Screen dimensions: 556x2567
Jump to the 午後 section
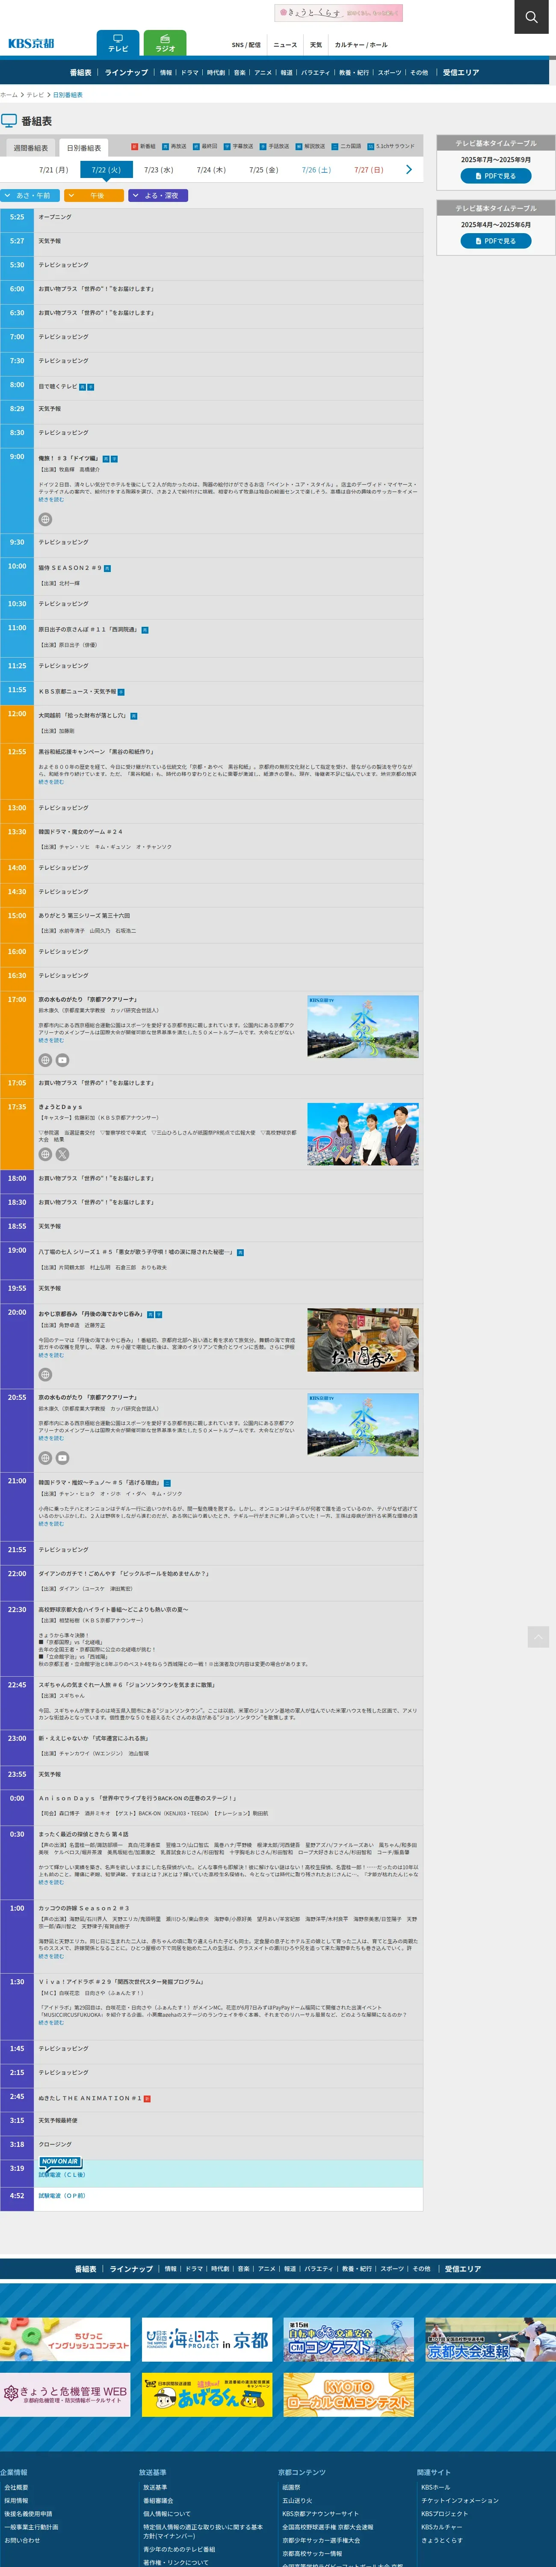(x=94, y=196)
